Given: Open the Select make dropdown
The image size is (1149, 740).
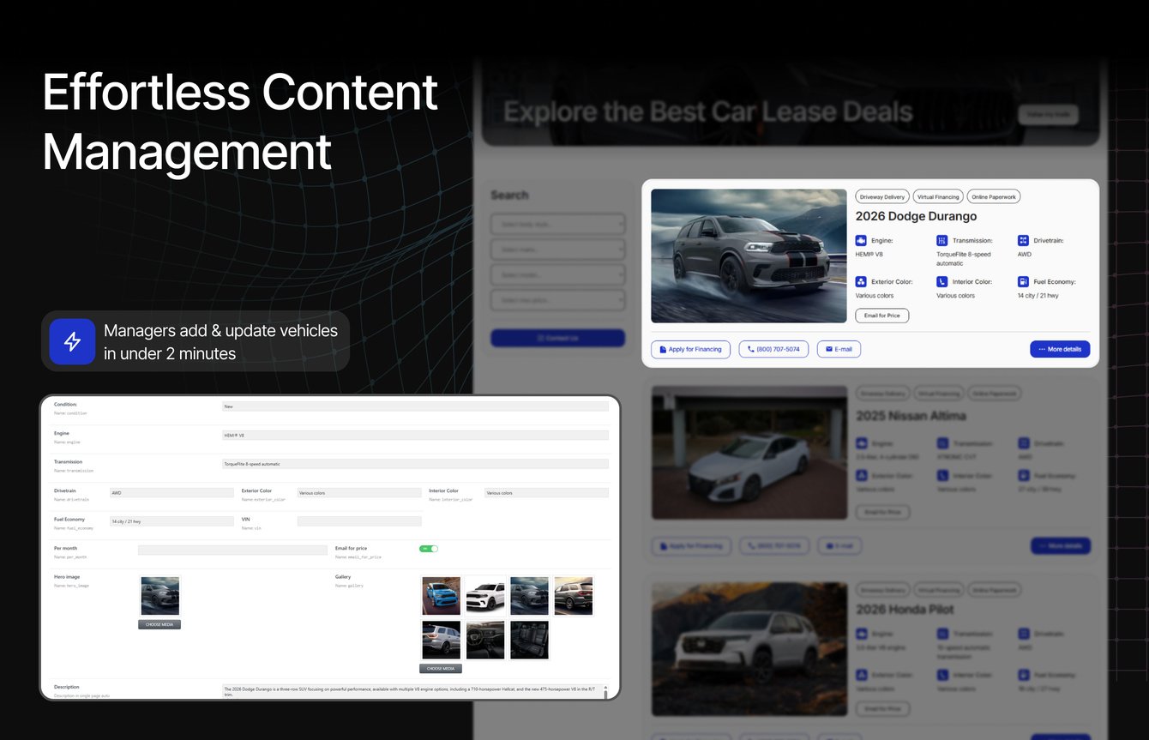Looking at the screenshot, I should (x=558, y=250).
